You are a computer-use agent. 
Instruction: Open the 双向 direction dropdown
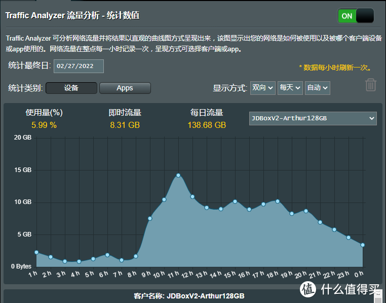[x=263, y=88]
